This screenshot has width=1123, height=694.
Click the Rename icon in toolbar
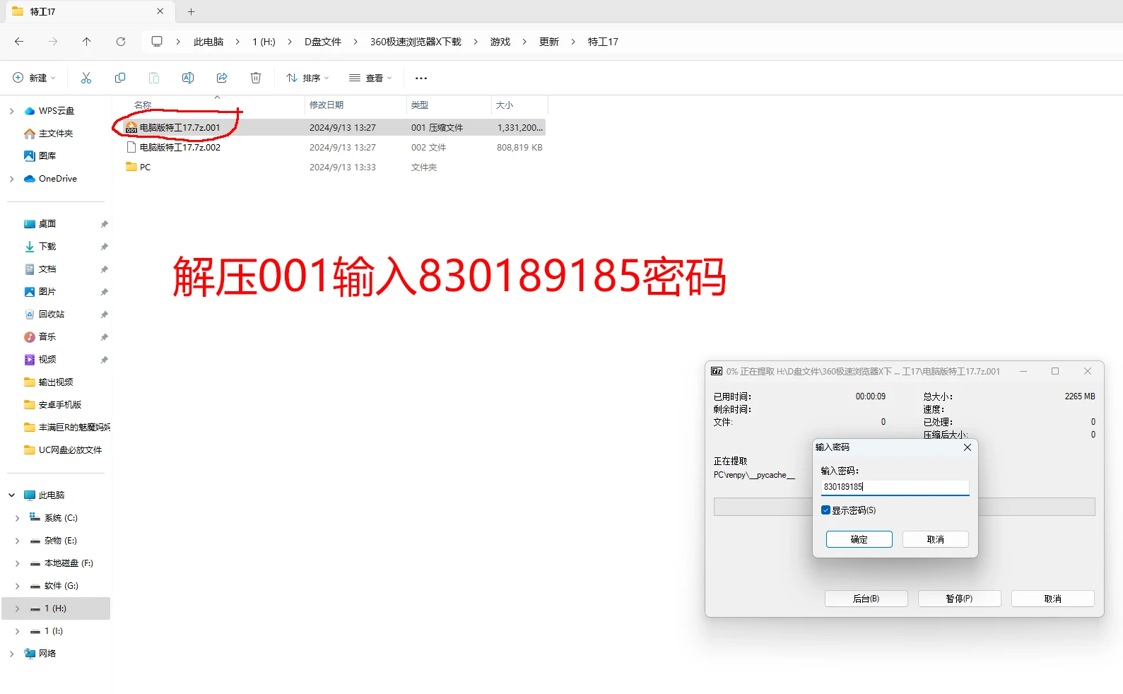[x=188, y=78]
